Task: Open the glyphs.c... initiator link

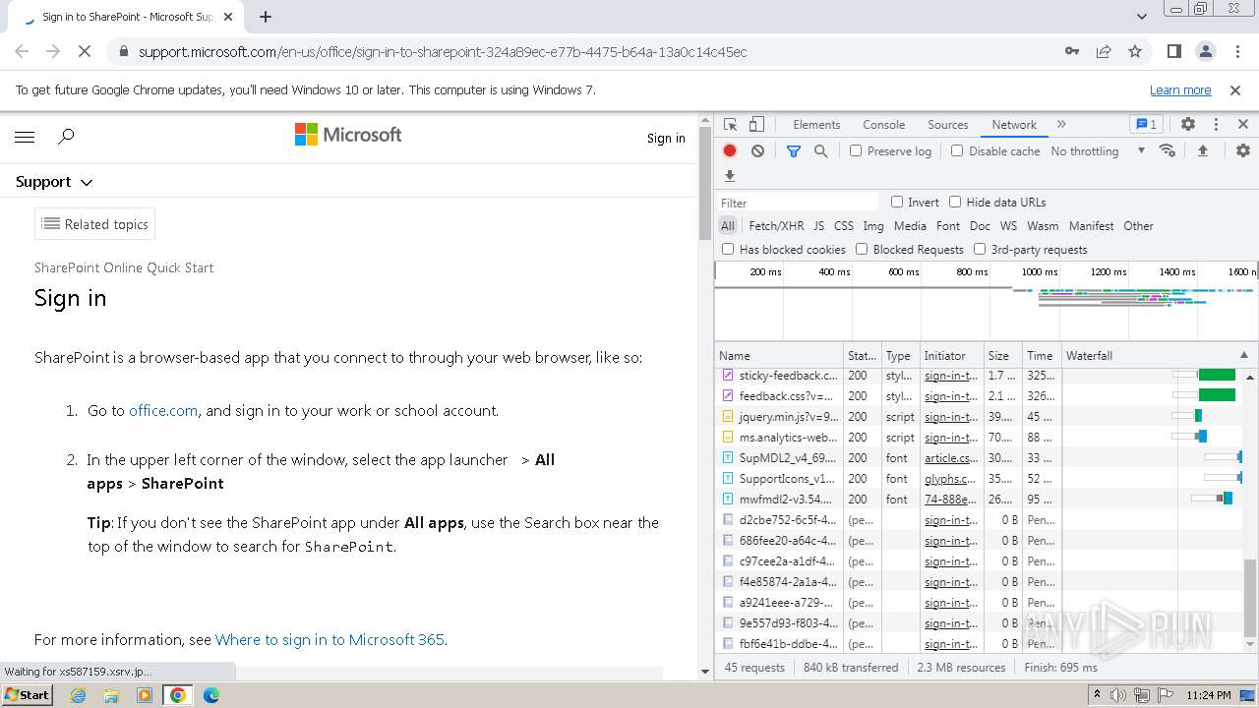Action: (x=950, y=479)
